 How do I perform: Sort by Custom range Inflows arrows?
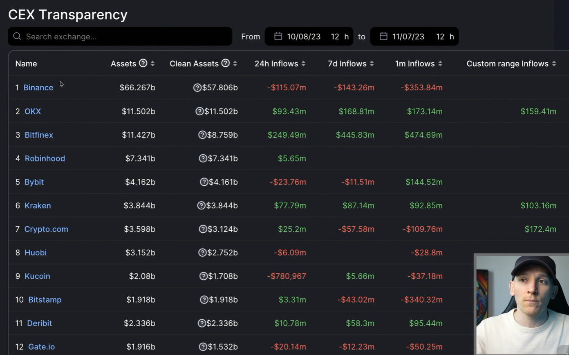(554, 63)
